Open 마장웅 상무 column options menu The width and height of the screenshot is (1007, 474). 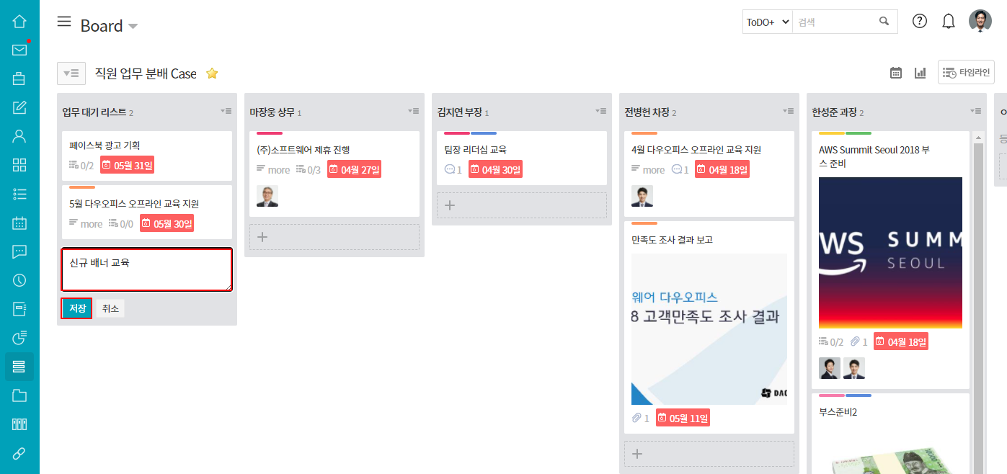(414, 111)
